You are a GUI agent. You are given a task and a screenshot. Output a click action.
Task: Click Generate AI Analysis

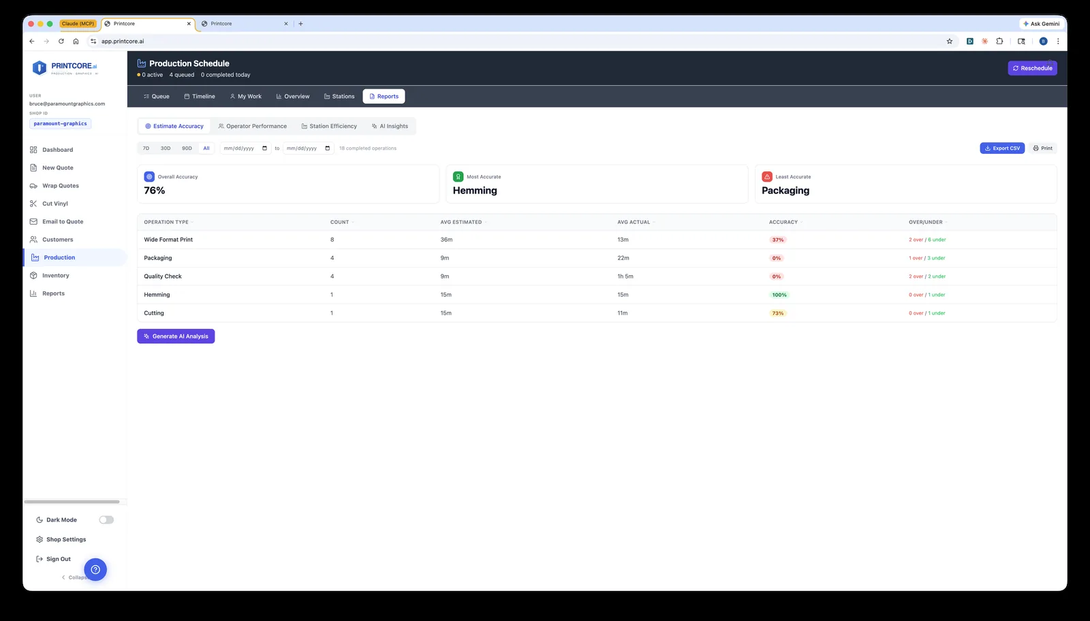(176, 336)
